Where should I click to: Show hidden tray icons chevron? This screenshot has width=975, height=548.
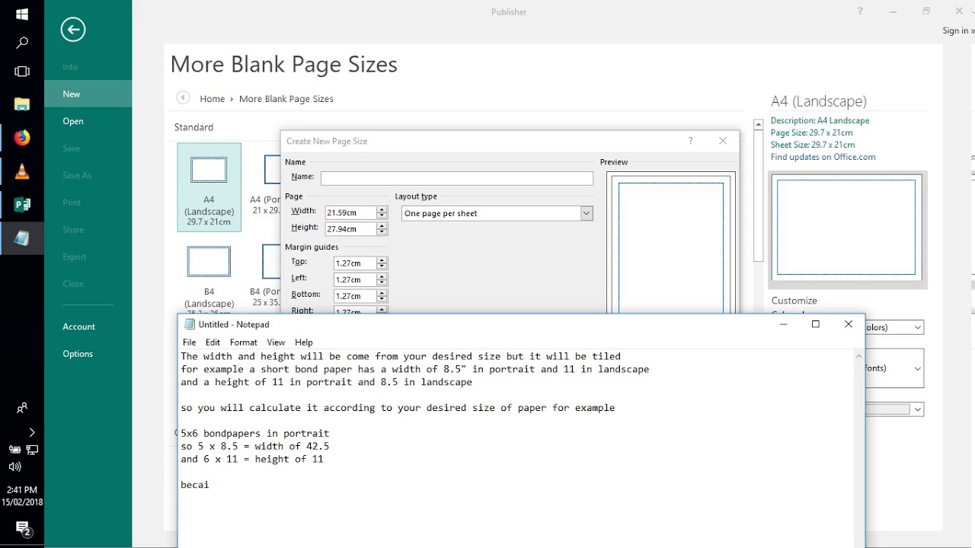click(x=31, y=432)
